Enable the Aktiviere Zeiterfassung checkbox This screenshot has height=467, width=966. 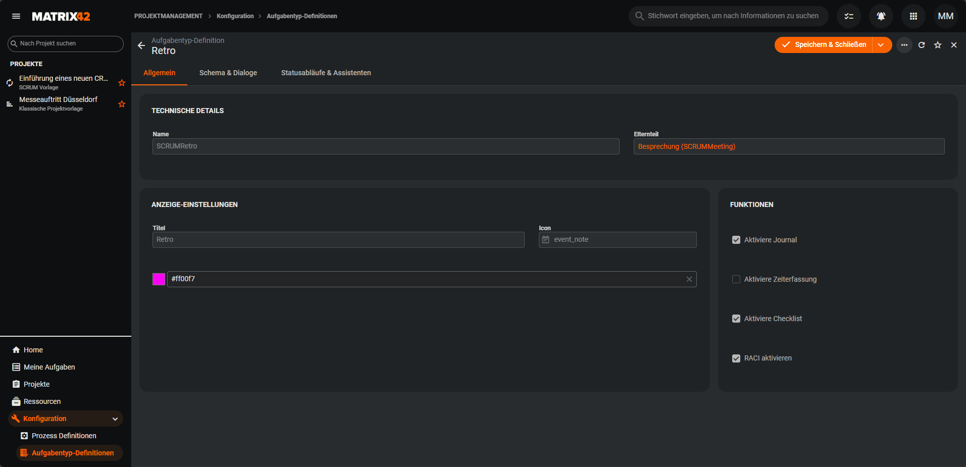tap(736, 279)
